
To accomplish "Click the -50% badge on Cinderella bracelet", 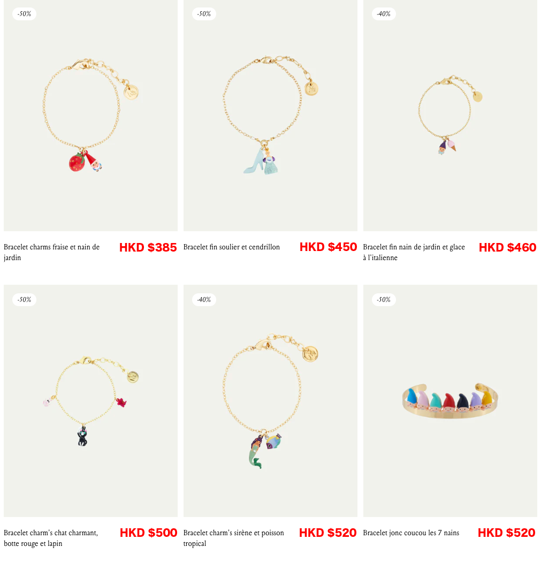I will (x=204, y=14).
